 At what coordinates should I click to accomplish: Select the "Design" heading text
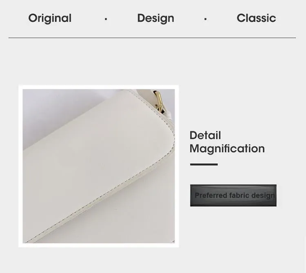coord(155,18)
